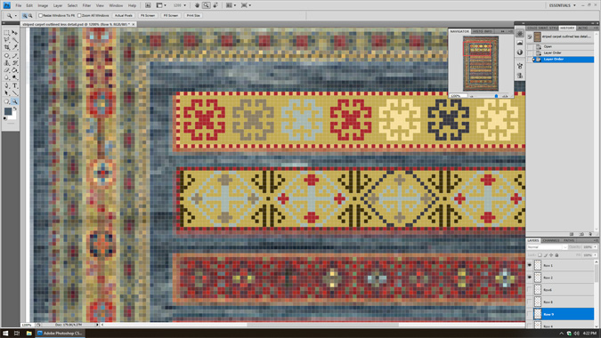Select the Crop tool in the toolbox
This screenshot has width=601, height=338.
[x=6, y=47]
